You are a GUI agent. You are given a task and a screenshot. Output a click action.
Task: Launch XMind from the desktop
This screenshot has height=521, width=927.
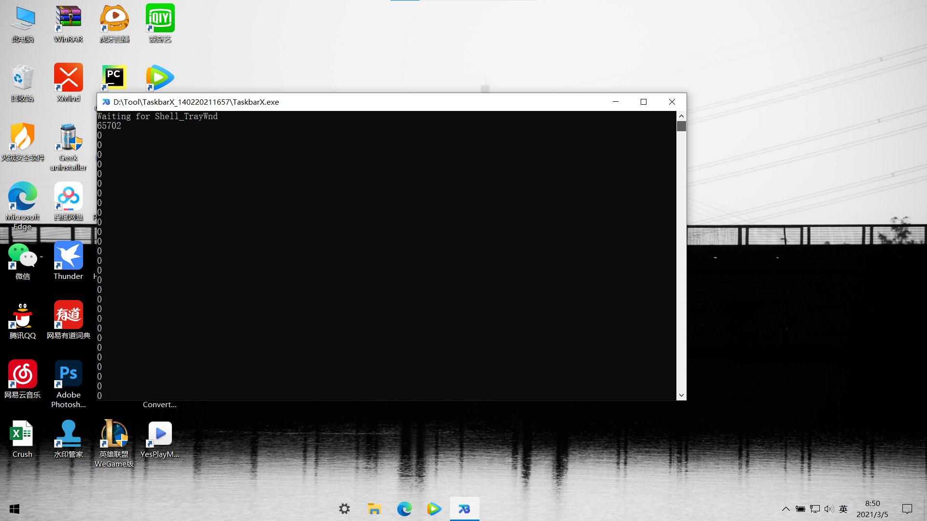tap(68, 77)
